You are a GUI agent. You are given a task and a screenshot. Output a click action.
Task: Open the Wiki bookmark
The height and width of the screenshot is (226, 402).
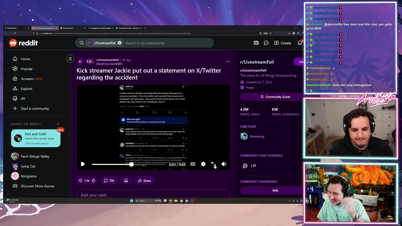(x=272, y=190)
